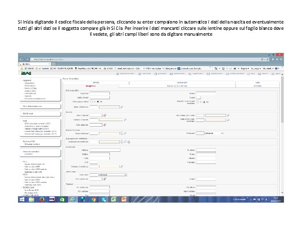
Task: Open Messaggi bacheca sidebar link
Action: pos(32,144)
